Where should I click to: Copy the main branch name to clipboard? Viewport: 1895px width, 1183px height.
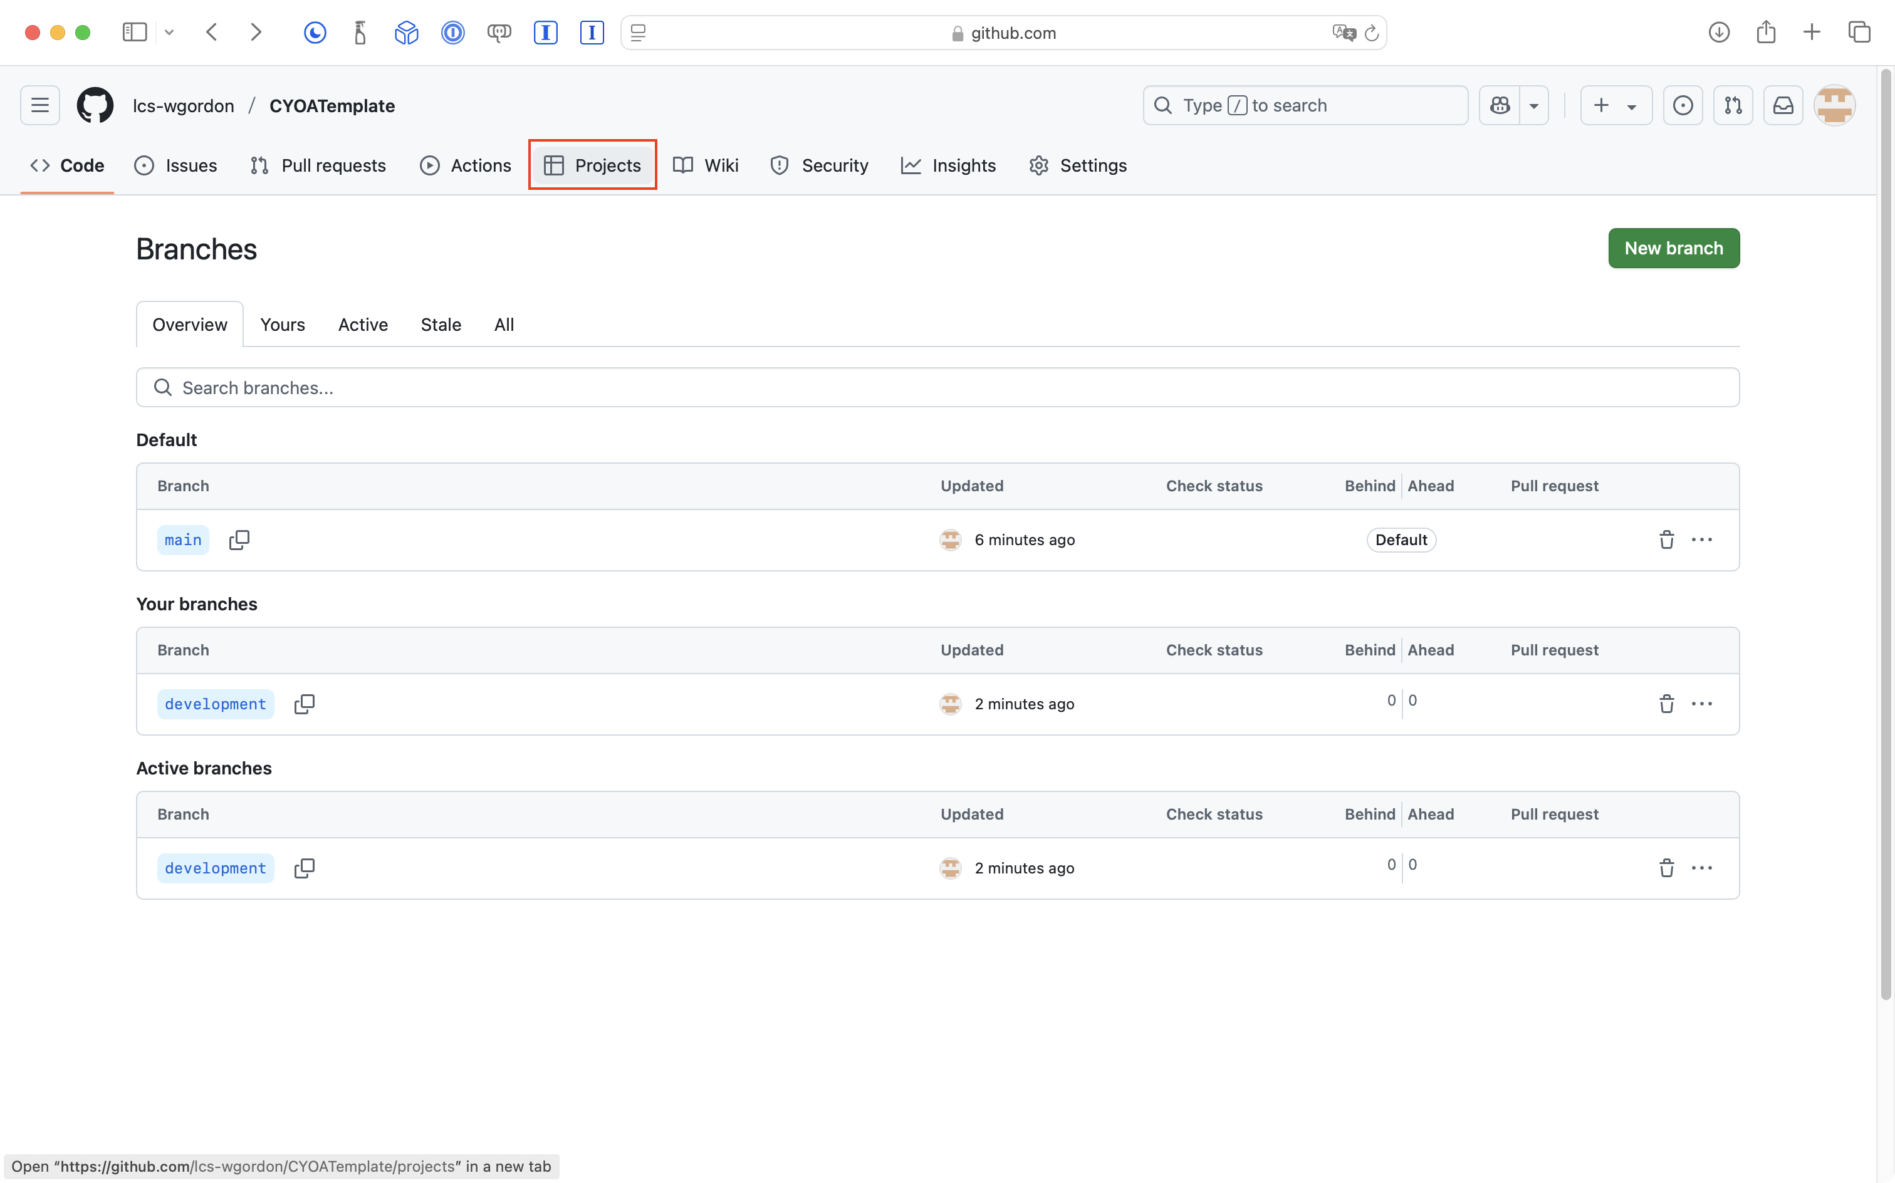tap(239, 540)
